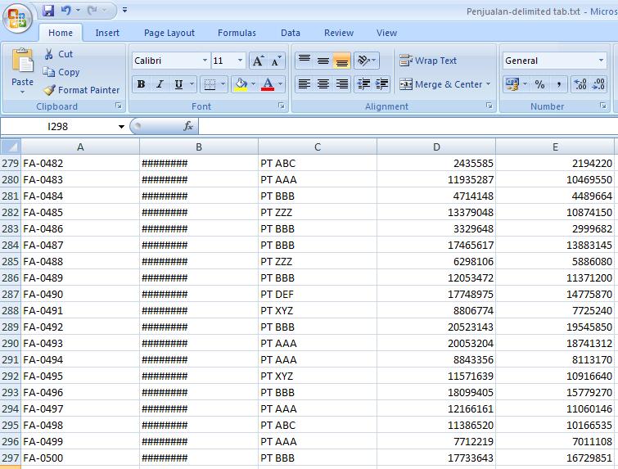
Task: Align text to the left
Action: point(304,84)
